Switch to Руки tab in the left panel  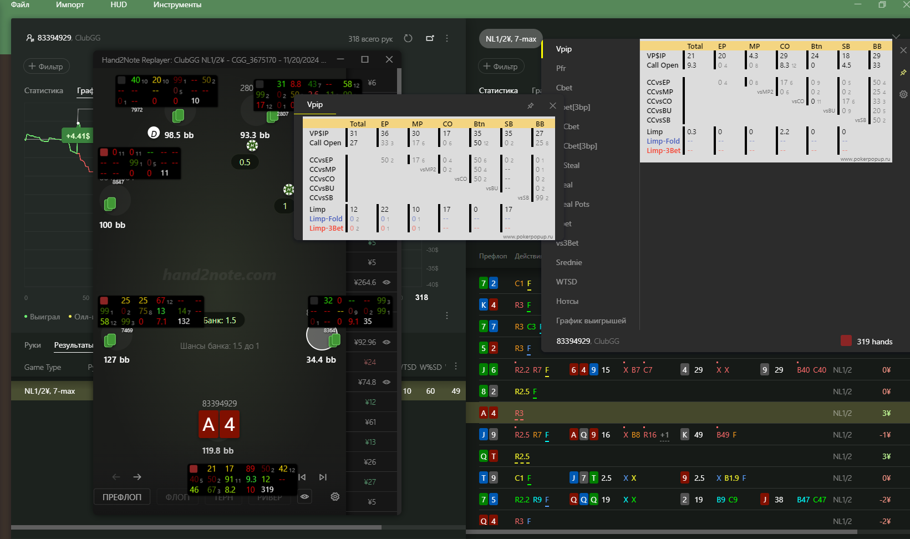(33, 345)
